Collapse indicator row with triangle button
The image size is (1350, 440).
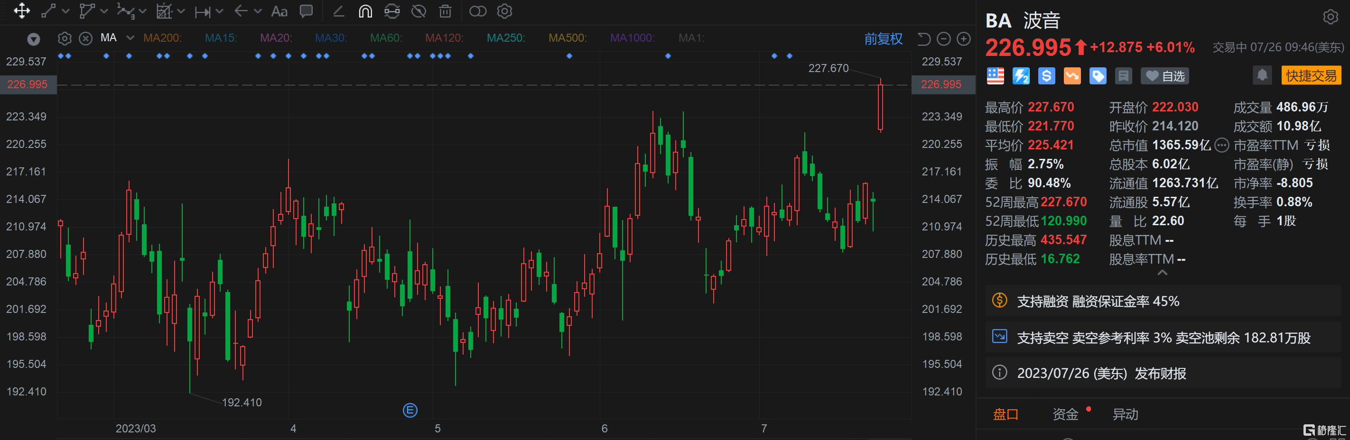click(x=34, y=39)
